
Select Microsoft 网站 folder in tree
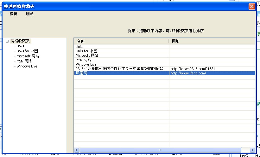tap(28, 56)
